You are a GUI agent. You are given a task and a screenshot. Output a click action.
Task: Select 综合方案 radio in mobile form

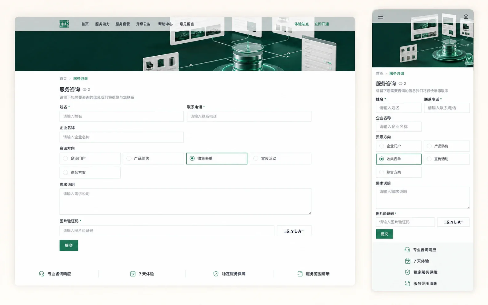point(382,172)
